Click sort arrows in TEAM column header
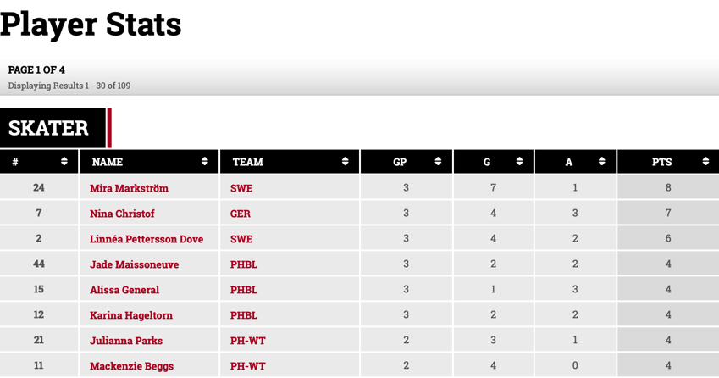719x378 pixels. [346, 162]
